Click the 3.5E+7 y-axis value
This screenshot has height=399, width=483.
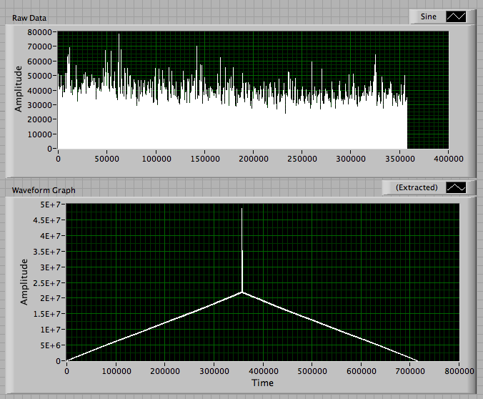click(47, 252)
